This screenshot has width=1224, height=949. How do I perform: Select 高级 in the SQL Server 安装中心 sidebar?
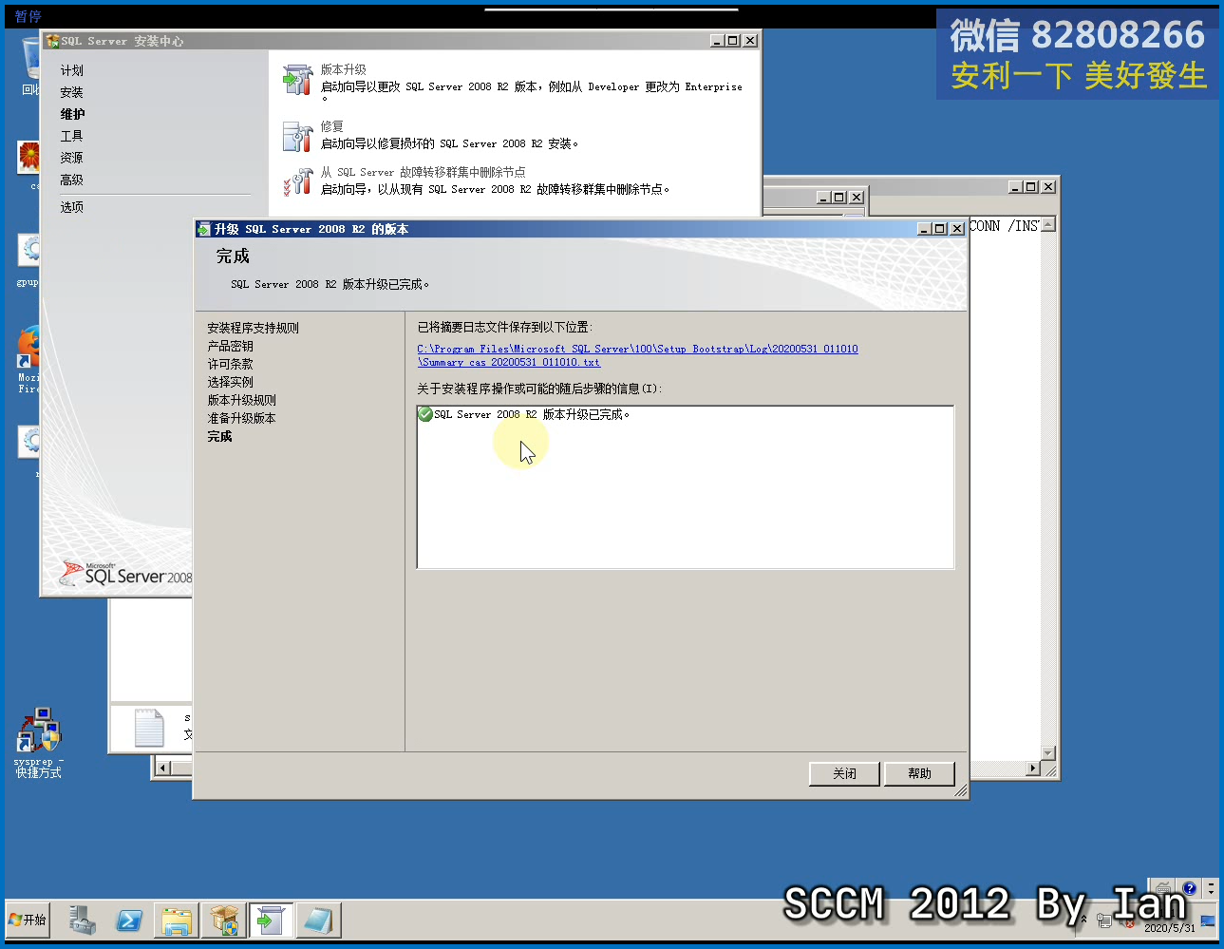click(x=72, y=180)
